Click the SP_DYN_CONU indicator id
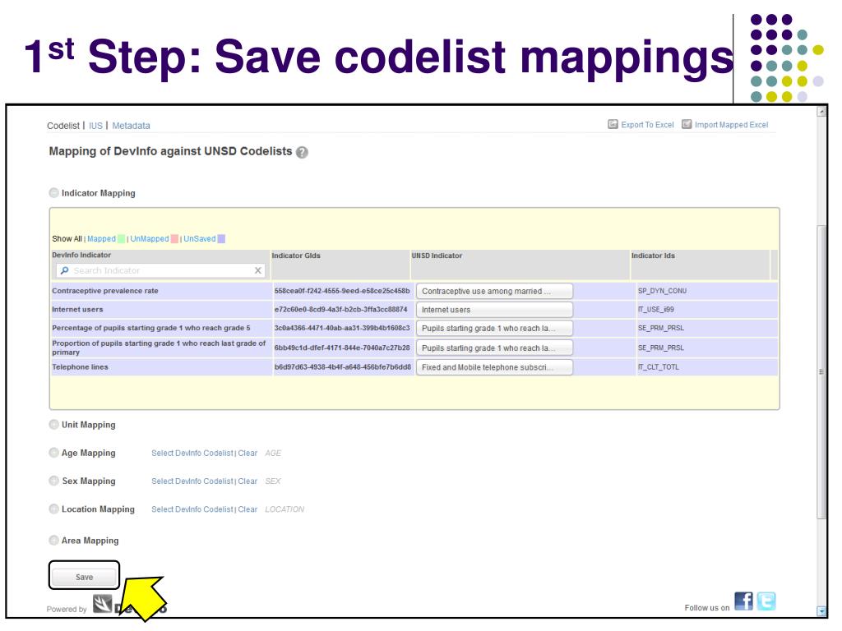 [x=662, y=291]
